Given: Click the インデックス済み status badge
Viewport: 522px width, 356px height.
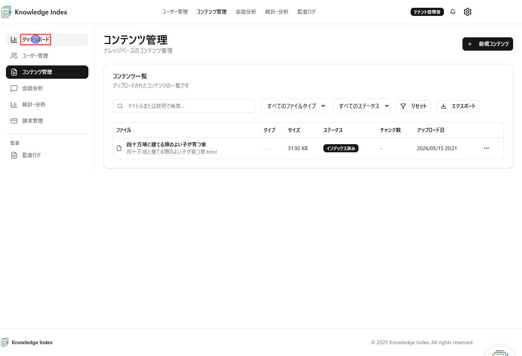Looking at the screenshot, I should point(341,148).
